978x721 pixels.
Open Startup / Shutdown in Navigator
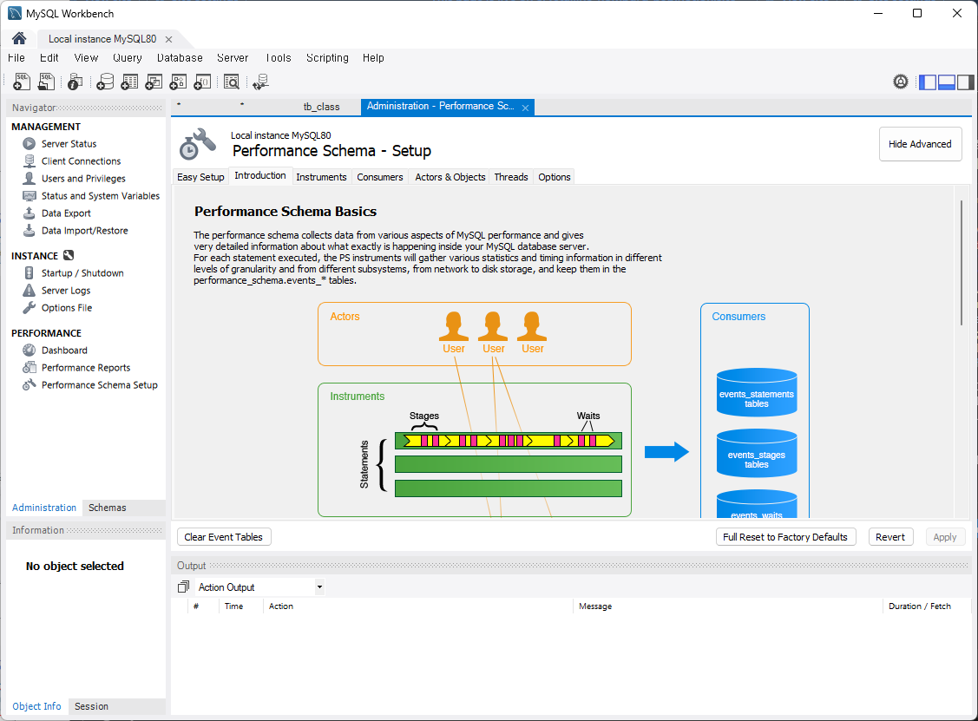click(x=82, y=273)
